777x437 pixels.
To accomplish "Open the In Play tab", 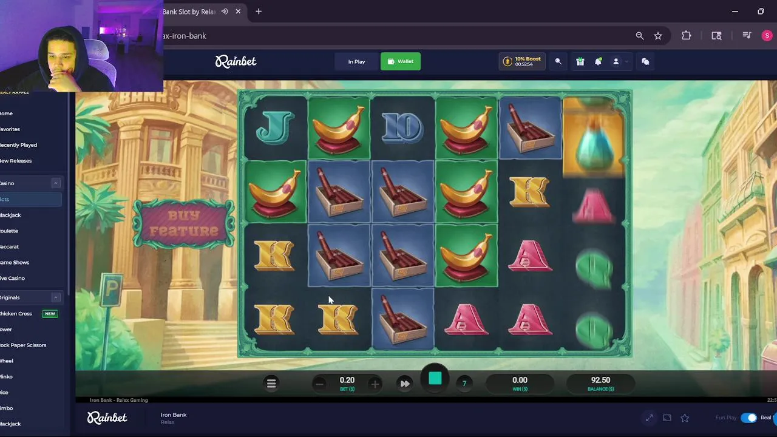I will pyautogui.click(x=356, y=61).
